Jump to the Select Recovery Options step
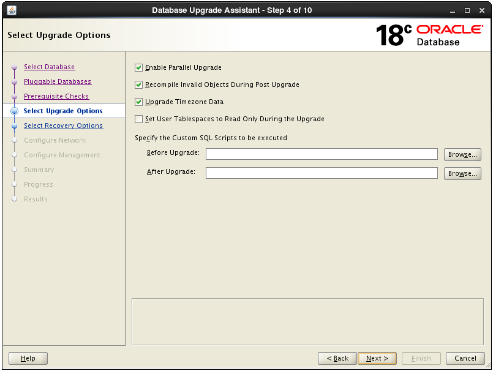 pyautogui.click(x=64, y=126)
